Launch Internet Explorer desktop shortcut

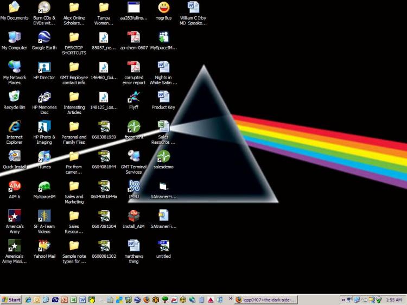click(x=14, y=128)
